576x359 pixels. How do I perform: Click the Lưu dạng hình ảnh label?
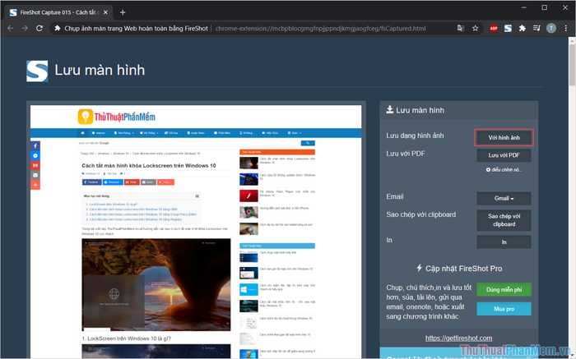pos(415,136)
